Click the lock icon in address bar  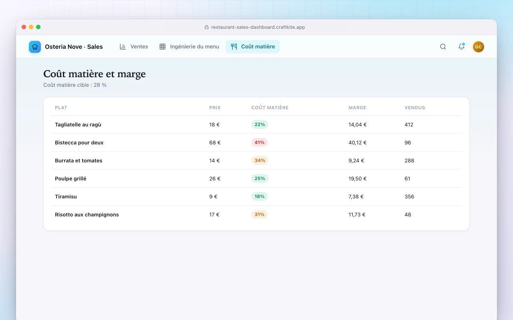[x=207, y=27]
